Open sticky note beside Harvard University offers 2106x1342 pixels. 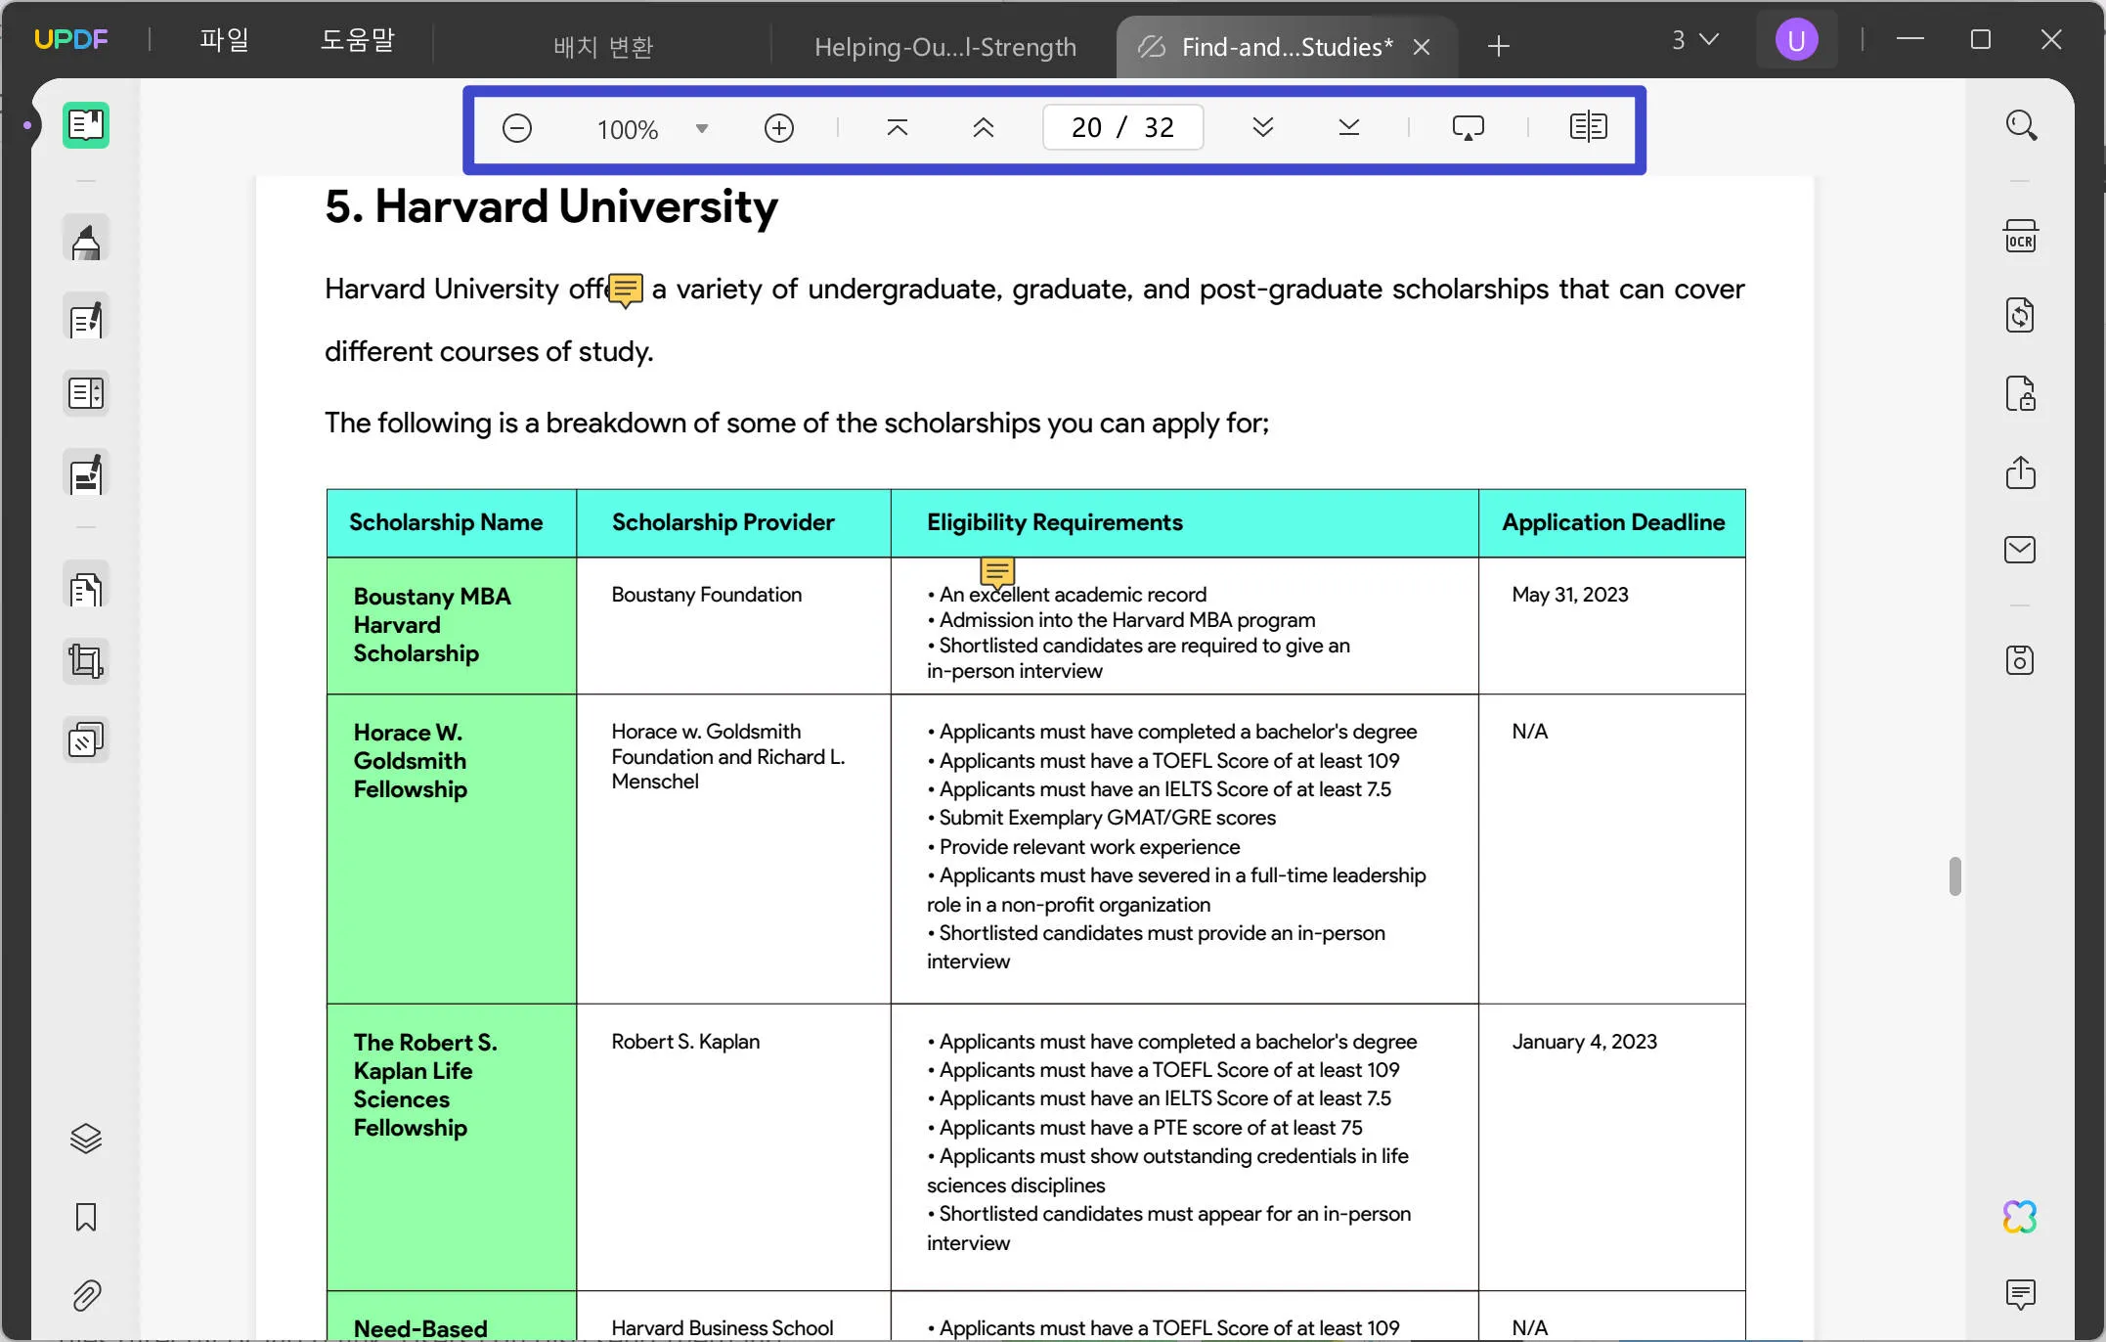click(626, 291)
